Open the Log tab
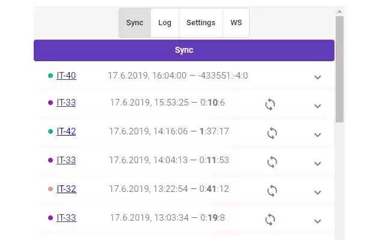The image size is (385, 240). pyautogui.click(x=165, y=23)
